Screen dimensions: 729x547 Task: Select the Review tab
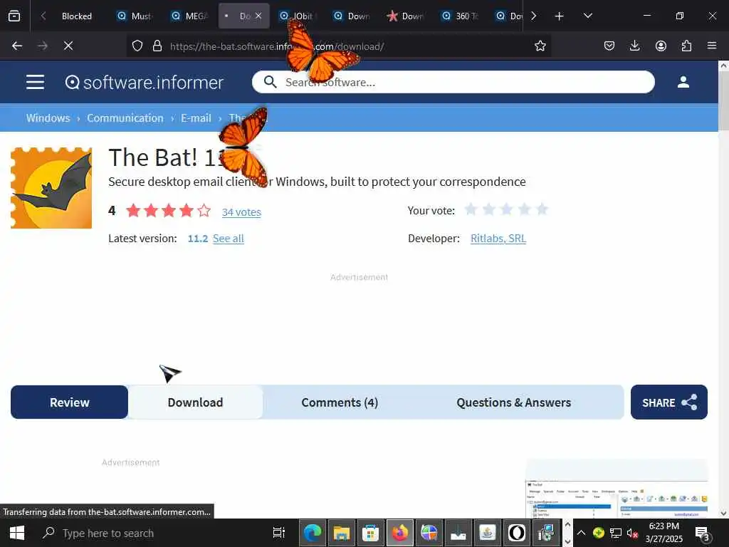[69, 402]
